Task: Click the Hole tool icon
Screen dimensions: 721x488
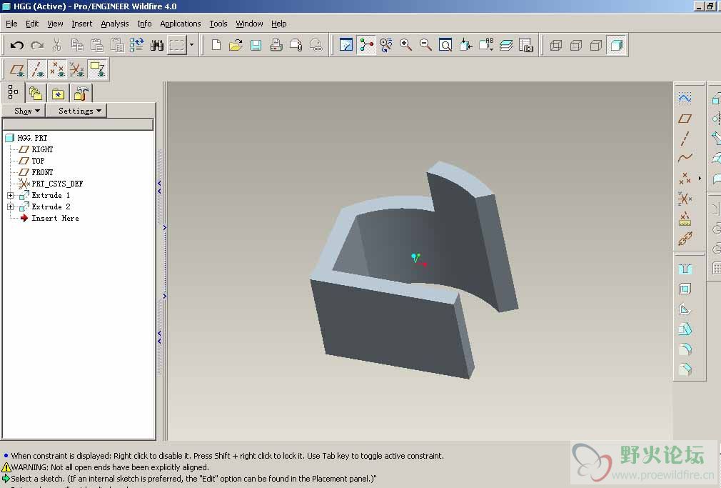Action: (x=685, y=269)
